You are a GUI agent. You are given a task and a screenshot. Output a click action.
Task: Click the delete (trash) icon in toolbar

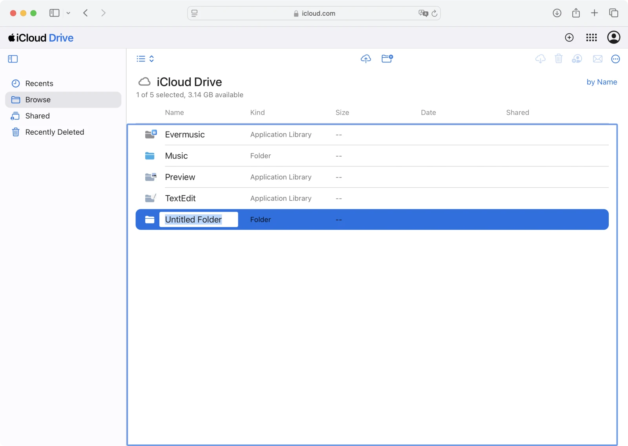(559, 59)
